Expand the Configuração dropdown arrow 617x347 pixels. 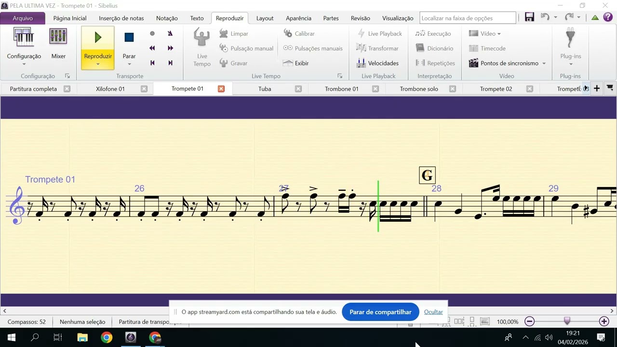(x=24, y=64)
